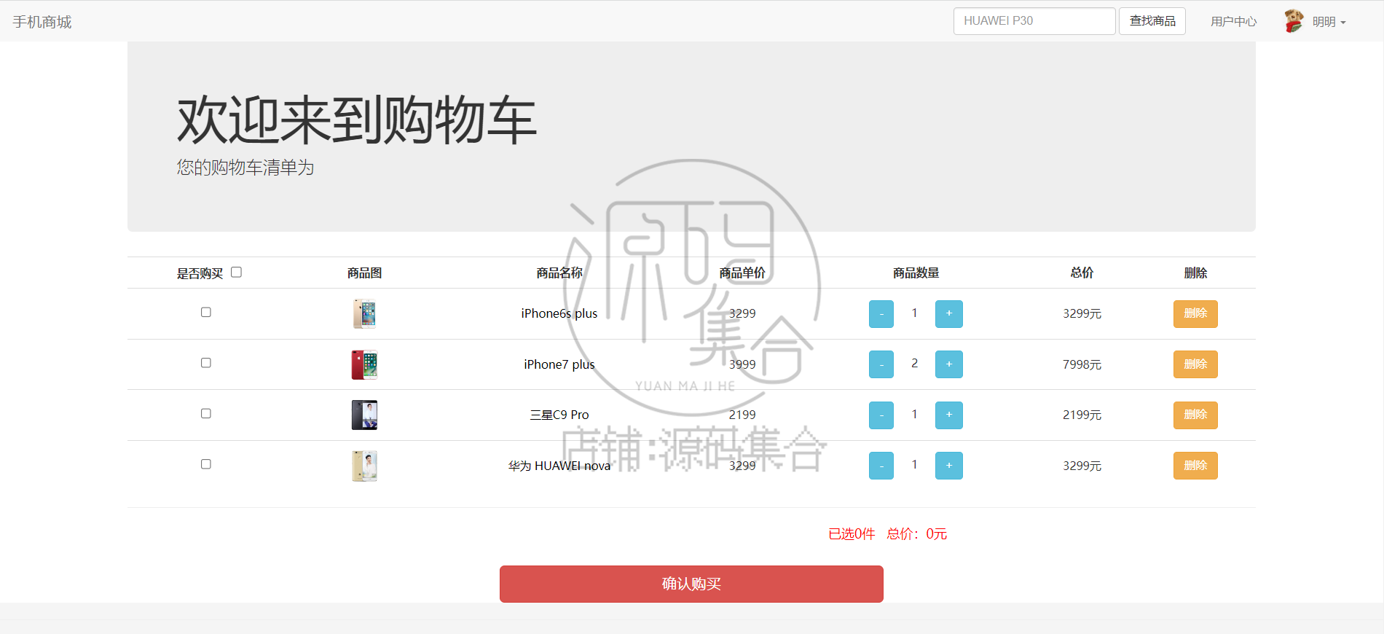Go to 手机商城 home brand link

42,22
